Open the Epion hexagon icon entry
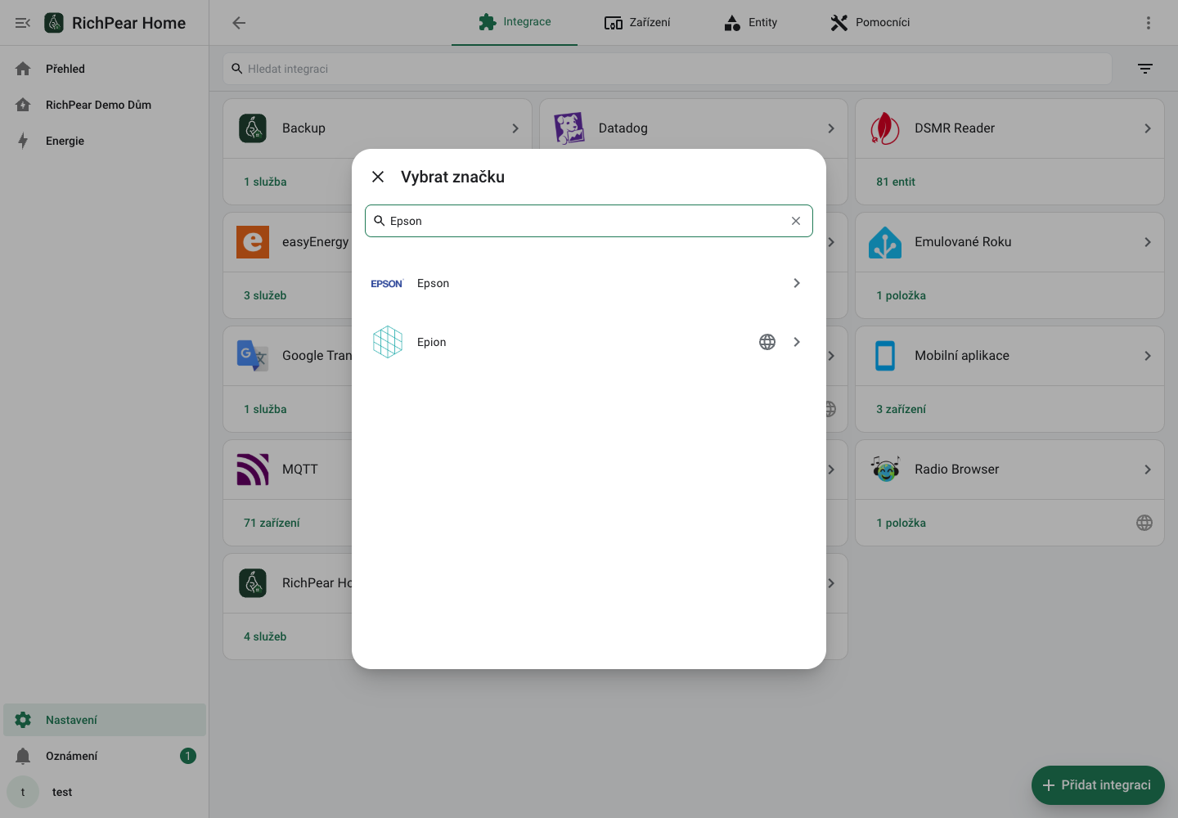Image resolution: width=1178 pixels, height=818 pixels. point(388,342)
